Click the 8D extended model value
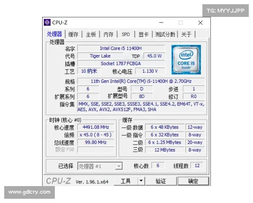 point(142,96)
